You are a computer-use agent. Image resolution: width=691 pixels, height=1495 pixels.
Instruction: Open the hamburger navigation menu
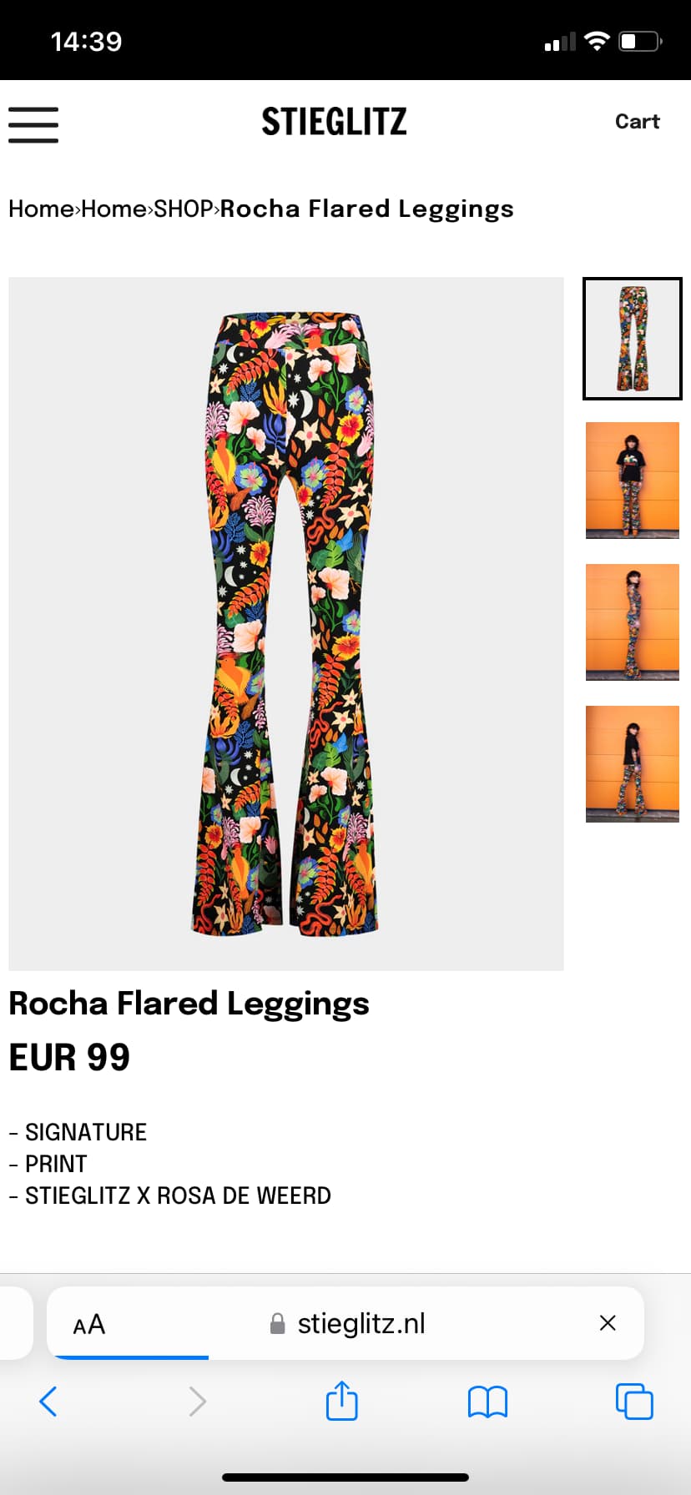(33, 124)
